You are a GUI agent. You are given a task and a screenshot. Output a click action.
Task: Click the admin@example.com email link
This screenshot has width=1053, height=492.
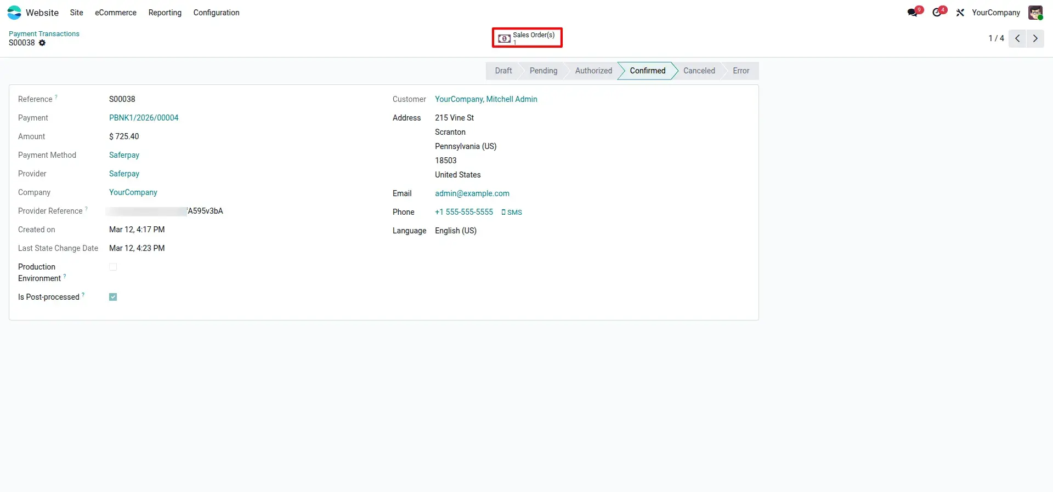(472, 193)
